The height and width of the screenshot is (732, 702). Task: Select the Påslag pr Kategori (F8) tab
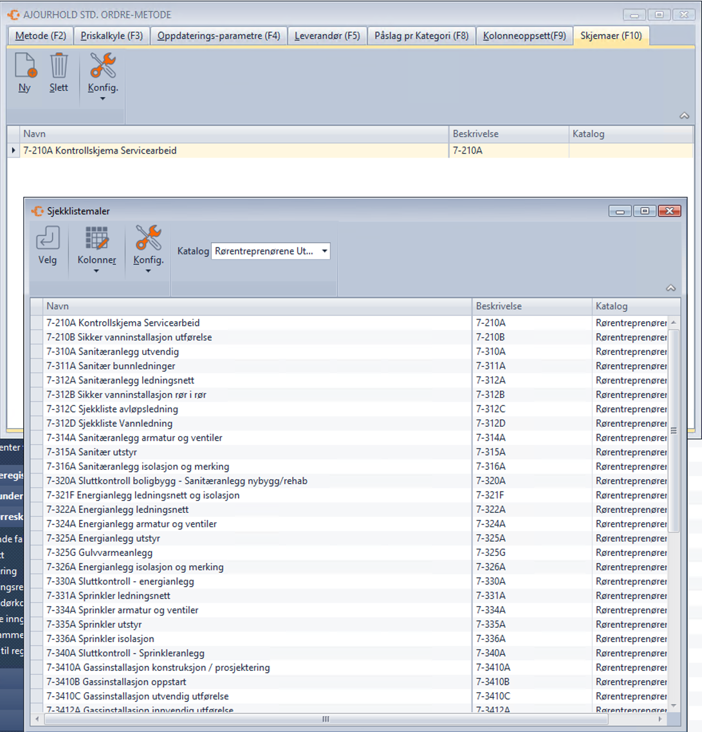[x=421, y=36]
